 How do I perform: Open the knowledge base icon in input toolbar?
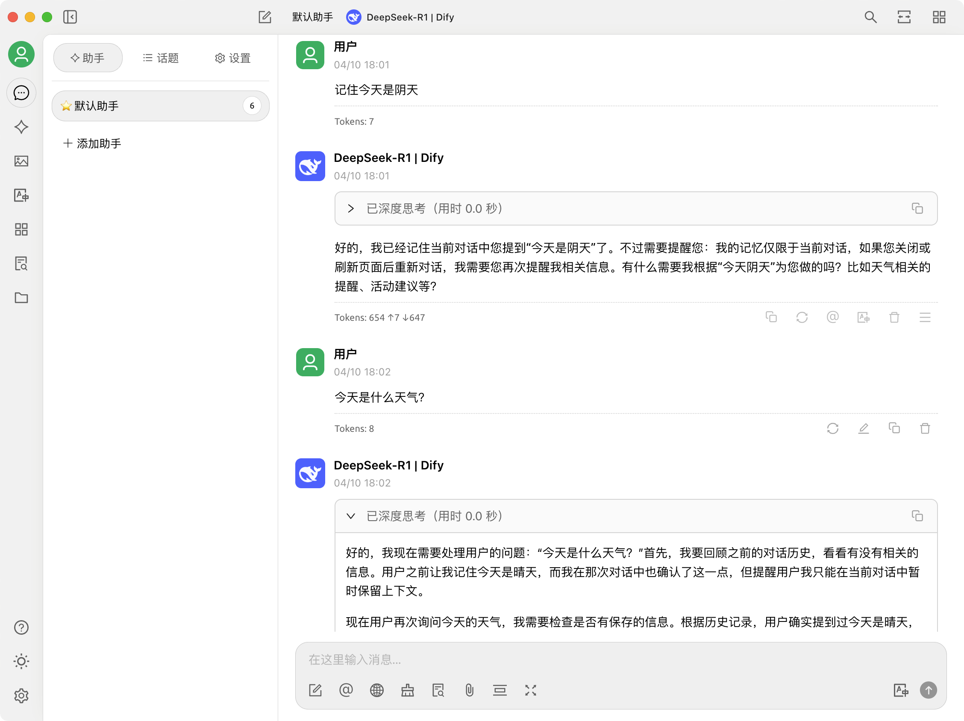(x=438, y=690)
